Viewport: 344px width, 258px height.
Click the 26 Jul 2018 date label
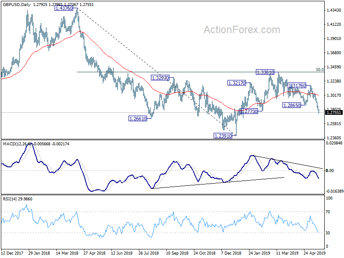pos(149,253)
